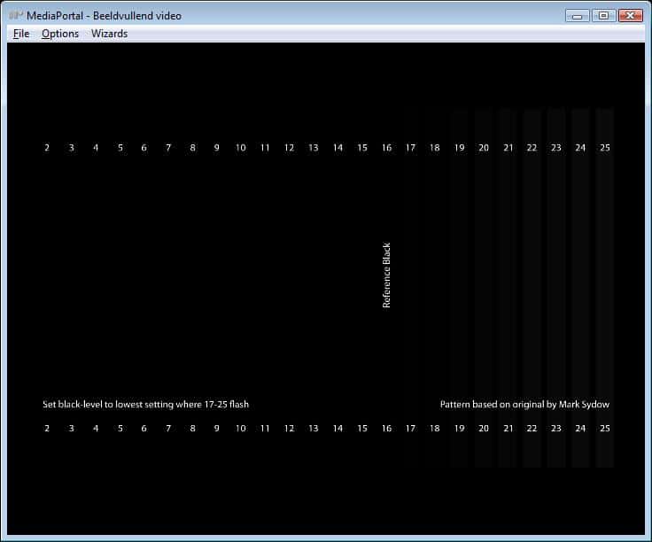Click the MediaPortal icon in title bar
652x542 pixels.
pos(16,15)
